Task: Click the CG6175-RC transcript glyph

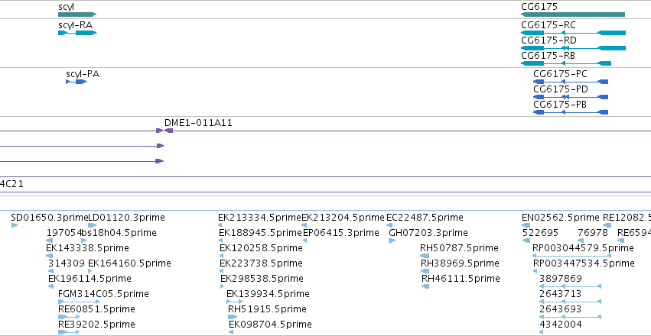Action: 574,33
